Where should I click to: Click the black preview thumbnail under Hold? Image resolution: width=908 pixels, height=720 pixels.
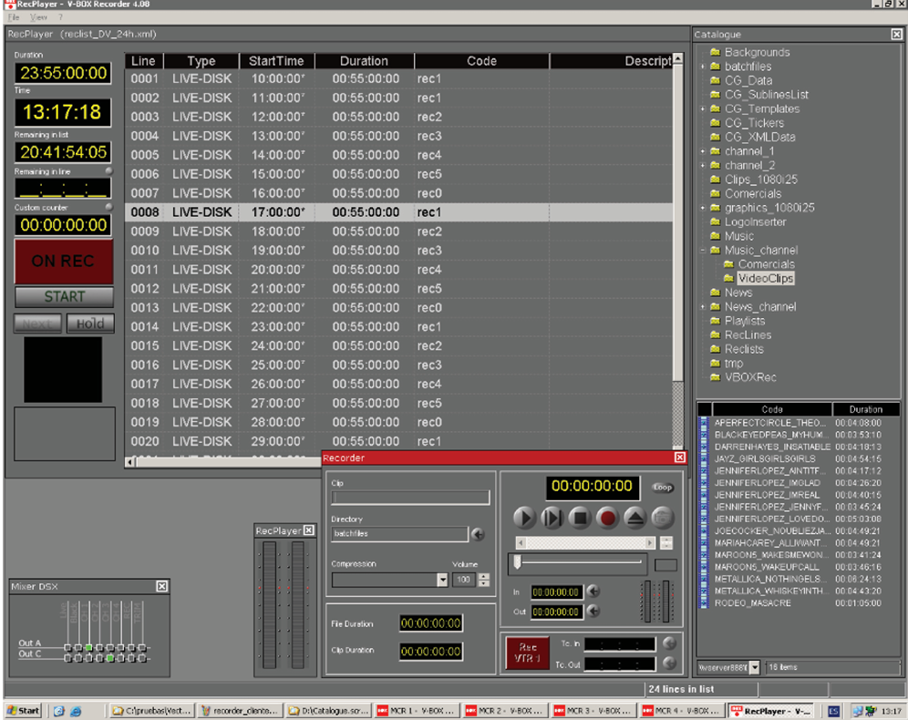click(63, 370)
